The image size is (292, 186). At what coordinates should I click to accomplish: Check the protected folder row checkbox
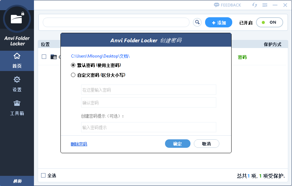tap(44, 56)
